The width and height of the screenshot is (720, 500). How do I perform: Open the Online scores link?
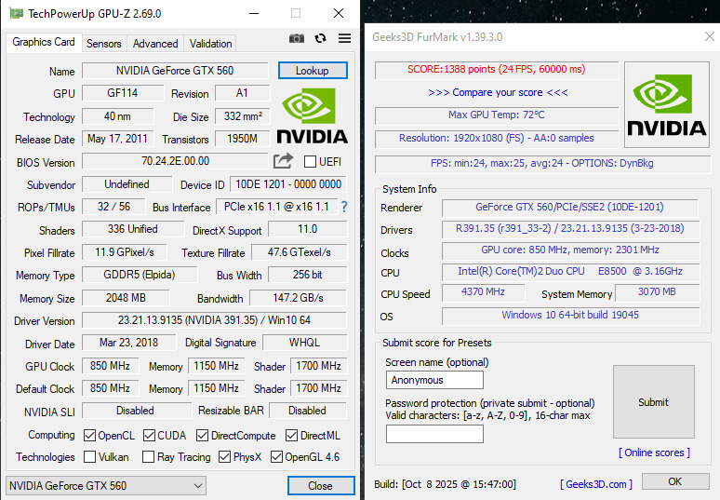pyautogui.click(x=654, y=453)
